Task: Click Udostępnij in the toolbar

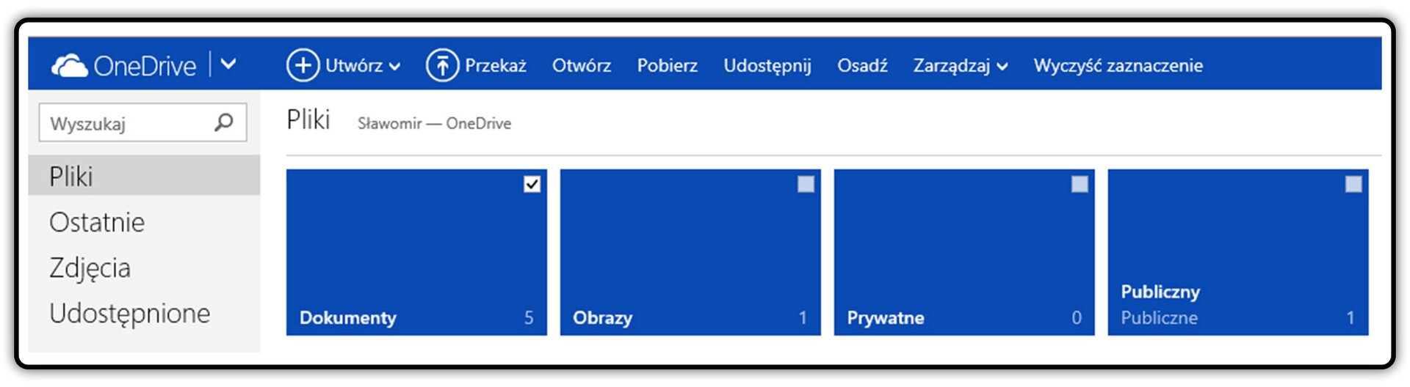Action: [x=767, y=66]
